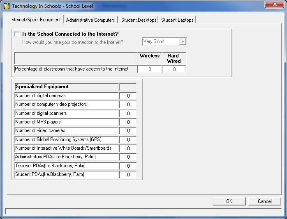
Task: Click the MP3 players count field
Action: click(128, 122)
